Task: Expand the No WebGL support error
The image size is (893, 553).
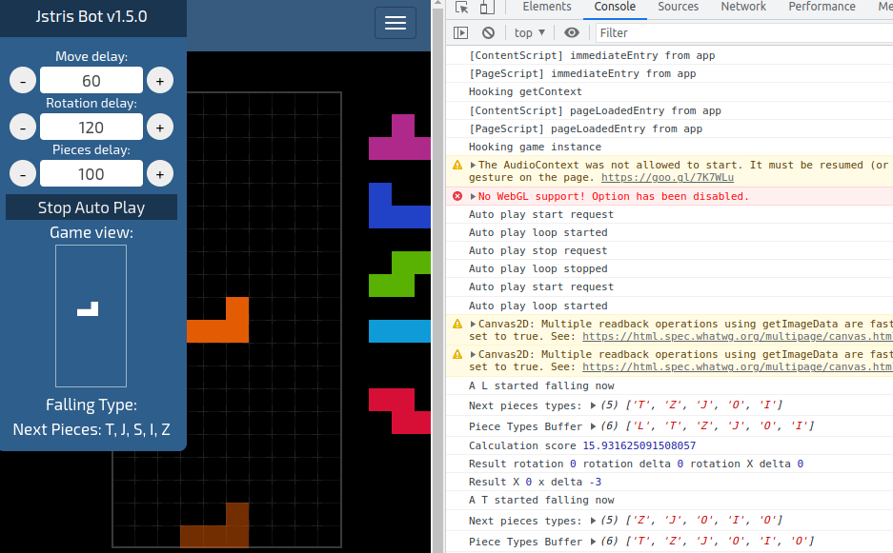Action: point(473,196)
